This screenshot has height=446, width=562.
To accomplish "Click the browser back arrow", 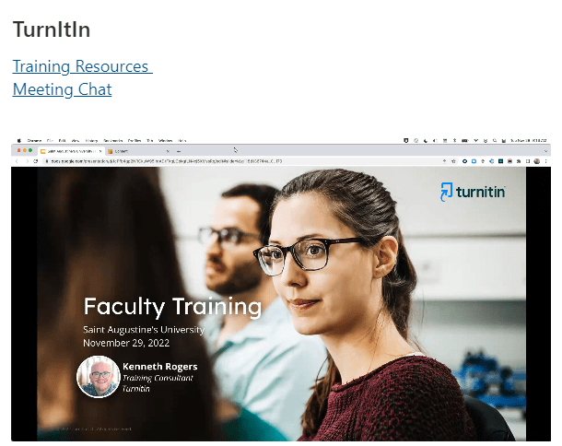I will tap(17, 161).
